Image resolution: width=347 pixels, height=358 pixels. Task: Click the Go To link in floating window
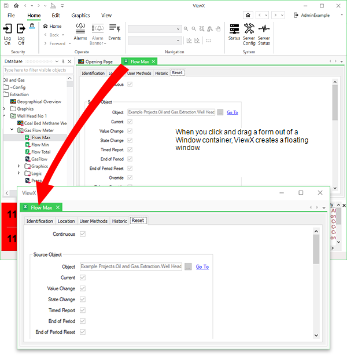202,266
